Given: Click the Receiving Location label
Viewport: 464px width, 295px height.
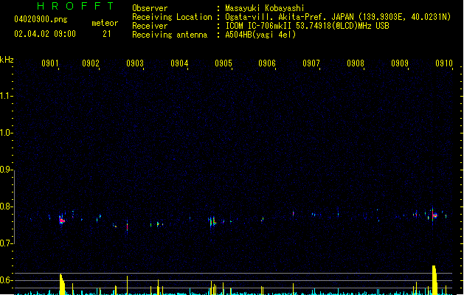Looking at the screenshot, I should [172, 17].
